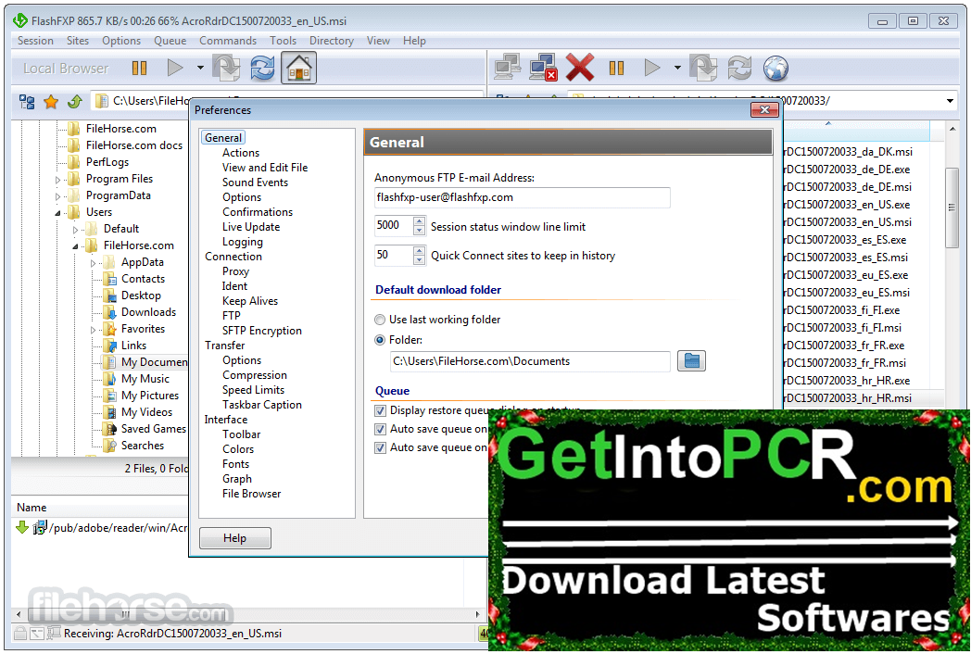The image size is (971, 654).
Task: Click the folder tree icon left of the star
Action: click(x=27, y=102)
